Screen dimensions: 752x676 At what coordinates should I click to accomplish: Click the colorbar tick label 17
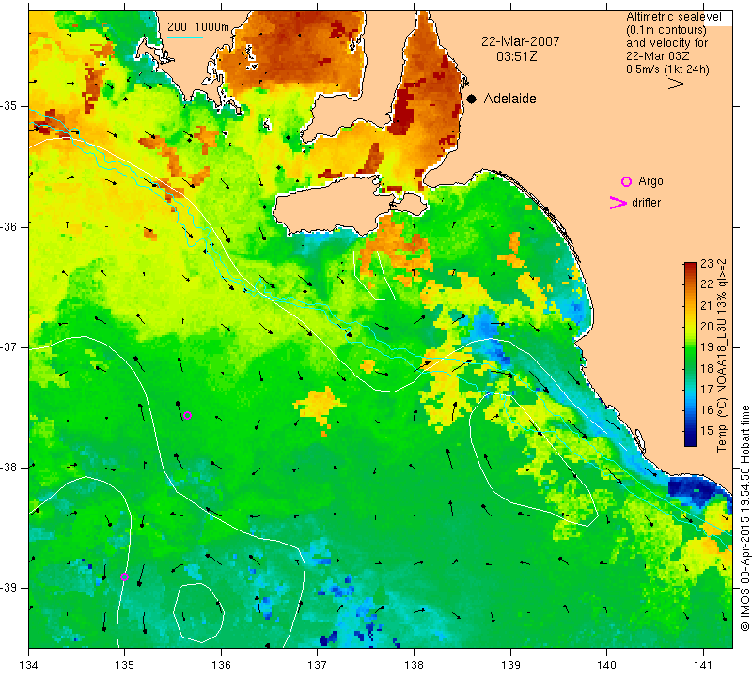point(707,389)
